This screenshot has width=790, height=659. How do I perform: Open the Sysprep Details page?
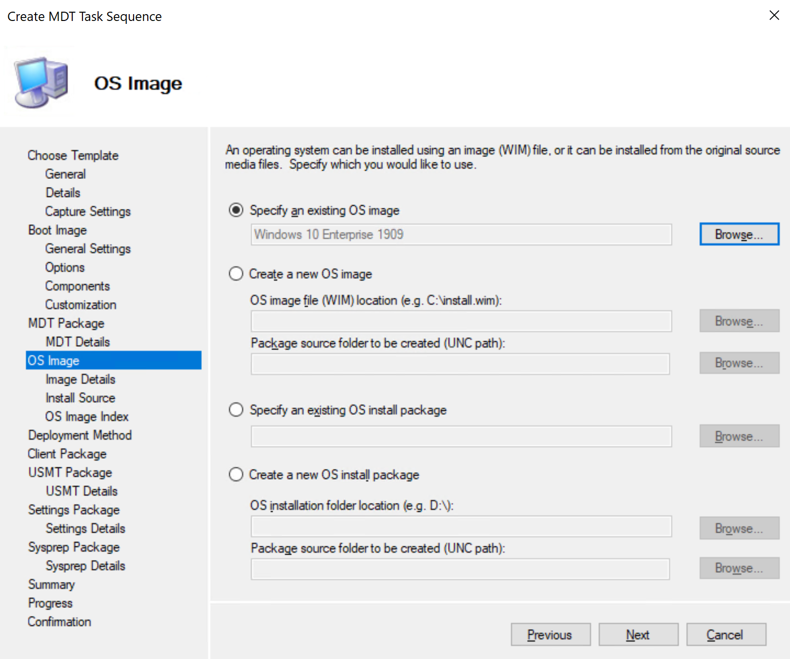click(x=85, y=565)
